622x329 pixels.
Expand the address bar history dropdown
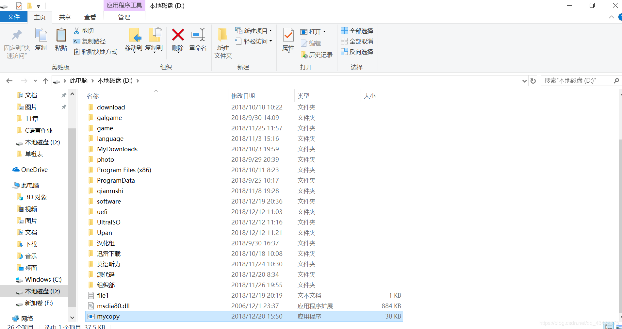click(x=524, y=81)
